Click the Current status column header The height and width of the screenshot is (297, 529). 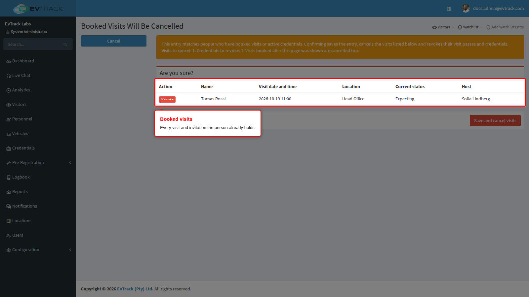coord(410,86)
